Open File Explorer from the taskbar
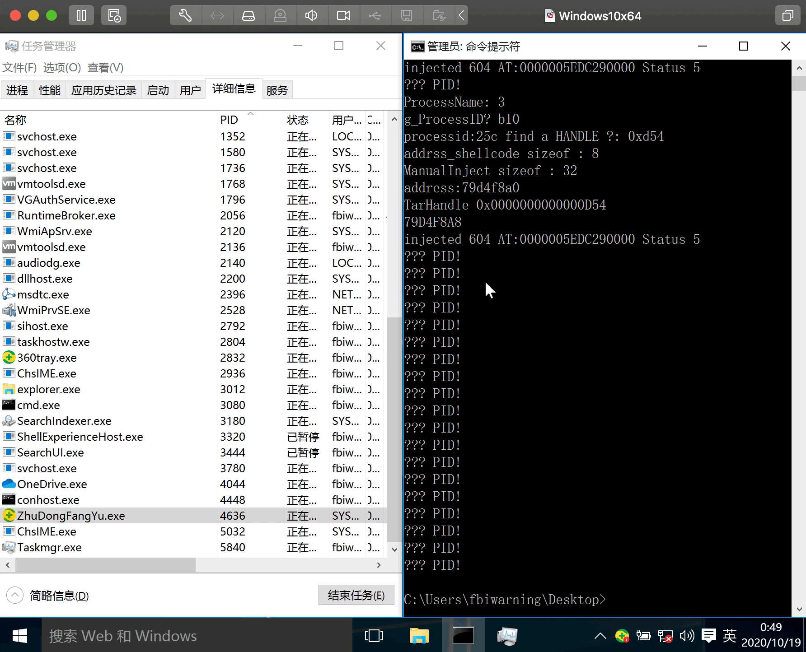Viewport: 806px width, 652px height. click(x=419, y=636)
